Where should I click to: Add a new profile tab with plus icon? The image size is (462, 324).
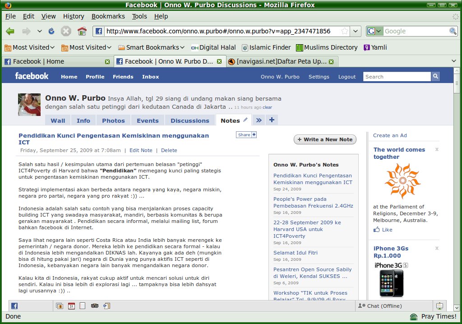click(272, 120)
